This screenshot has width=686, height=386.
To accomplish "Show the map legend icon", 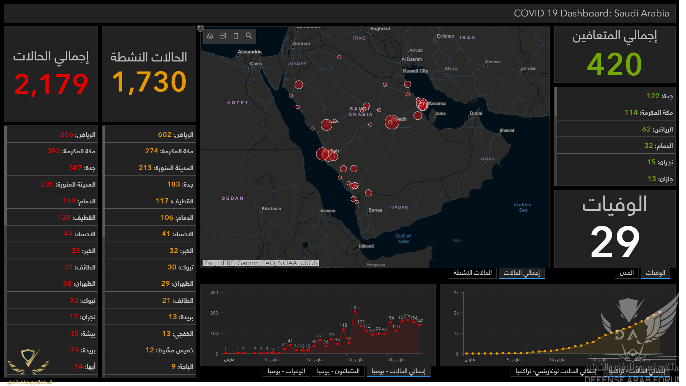I will (223, 36).
